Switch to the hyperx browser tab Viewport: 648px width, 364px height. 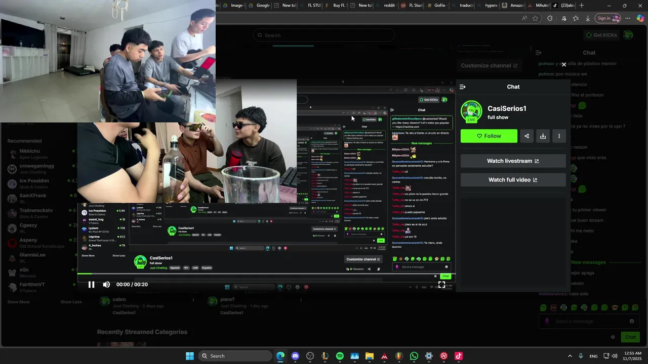[x=486, y=6]
